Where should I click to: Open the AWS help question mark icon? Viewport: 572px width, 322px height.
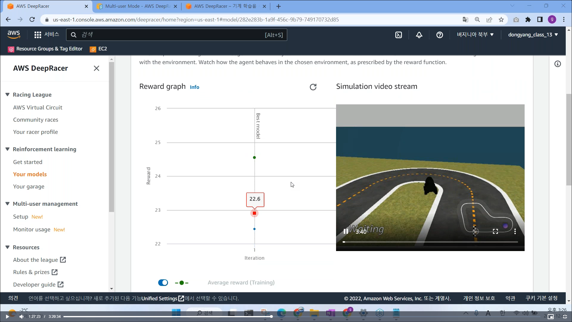point(439,35)
